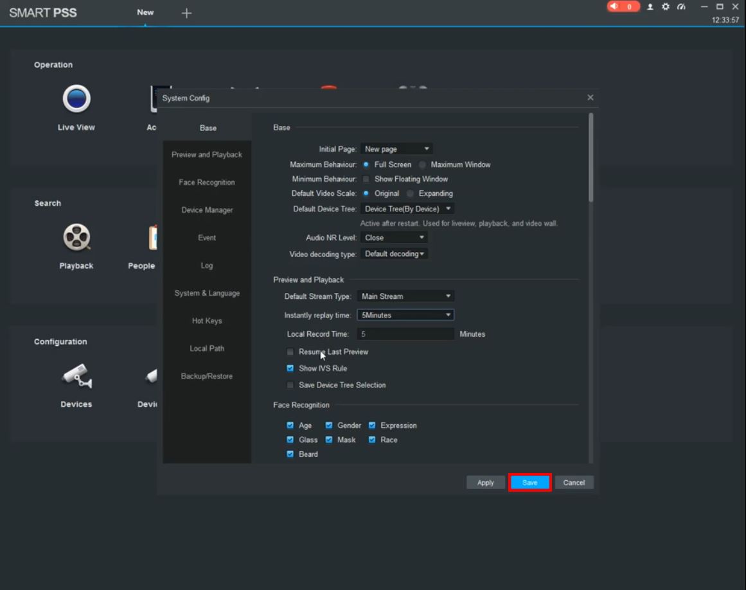746x590 pixels.
Task: Toggle the Glass face attribute
Action: pos(290,440)
